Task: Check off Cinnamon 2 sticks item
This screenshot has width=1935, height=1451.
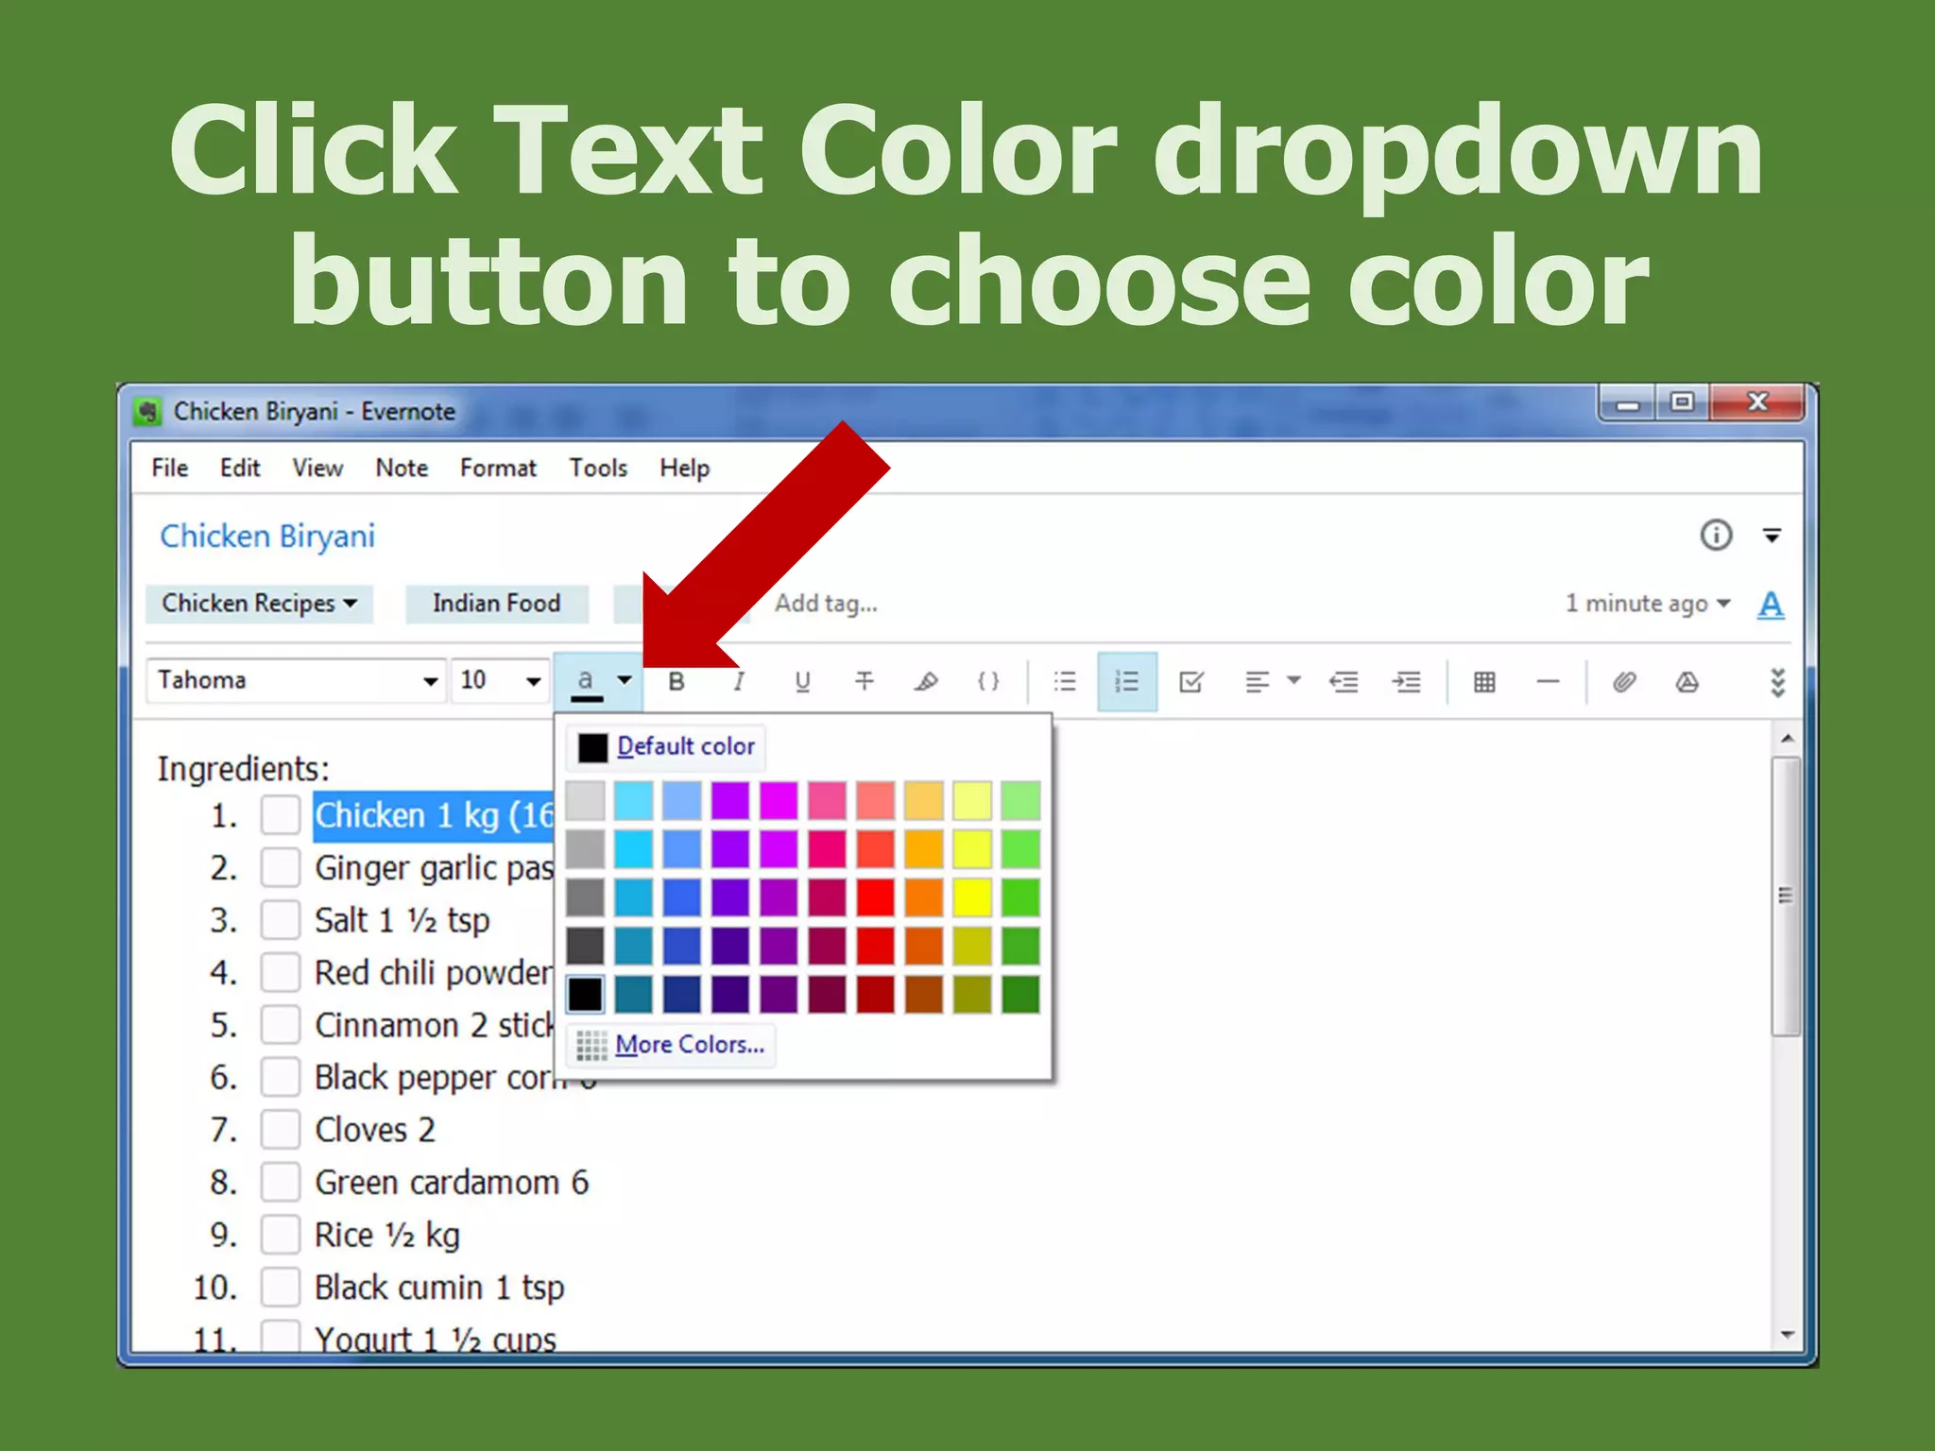Action: (281, 1024)
